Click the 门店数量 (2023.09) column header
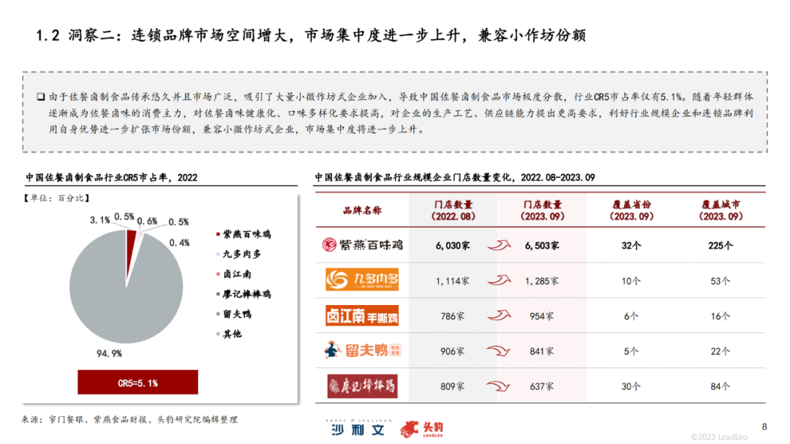This screenshot has height=444, width=790. (542, 210)
